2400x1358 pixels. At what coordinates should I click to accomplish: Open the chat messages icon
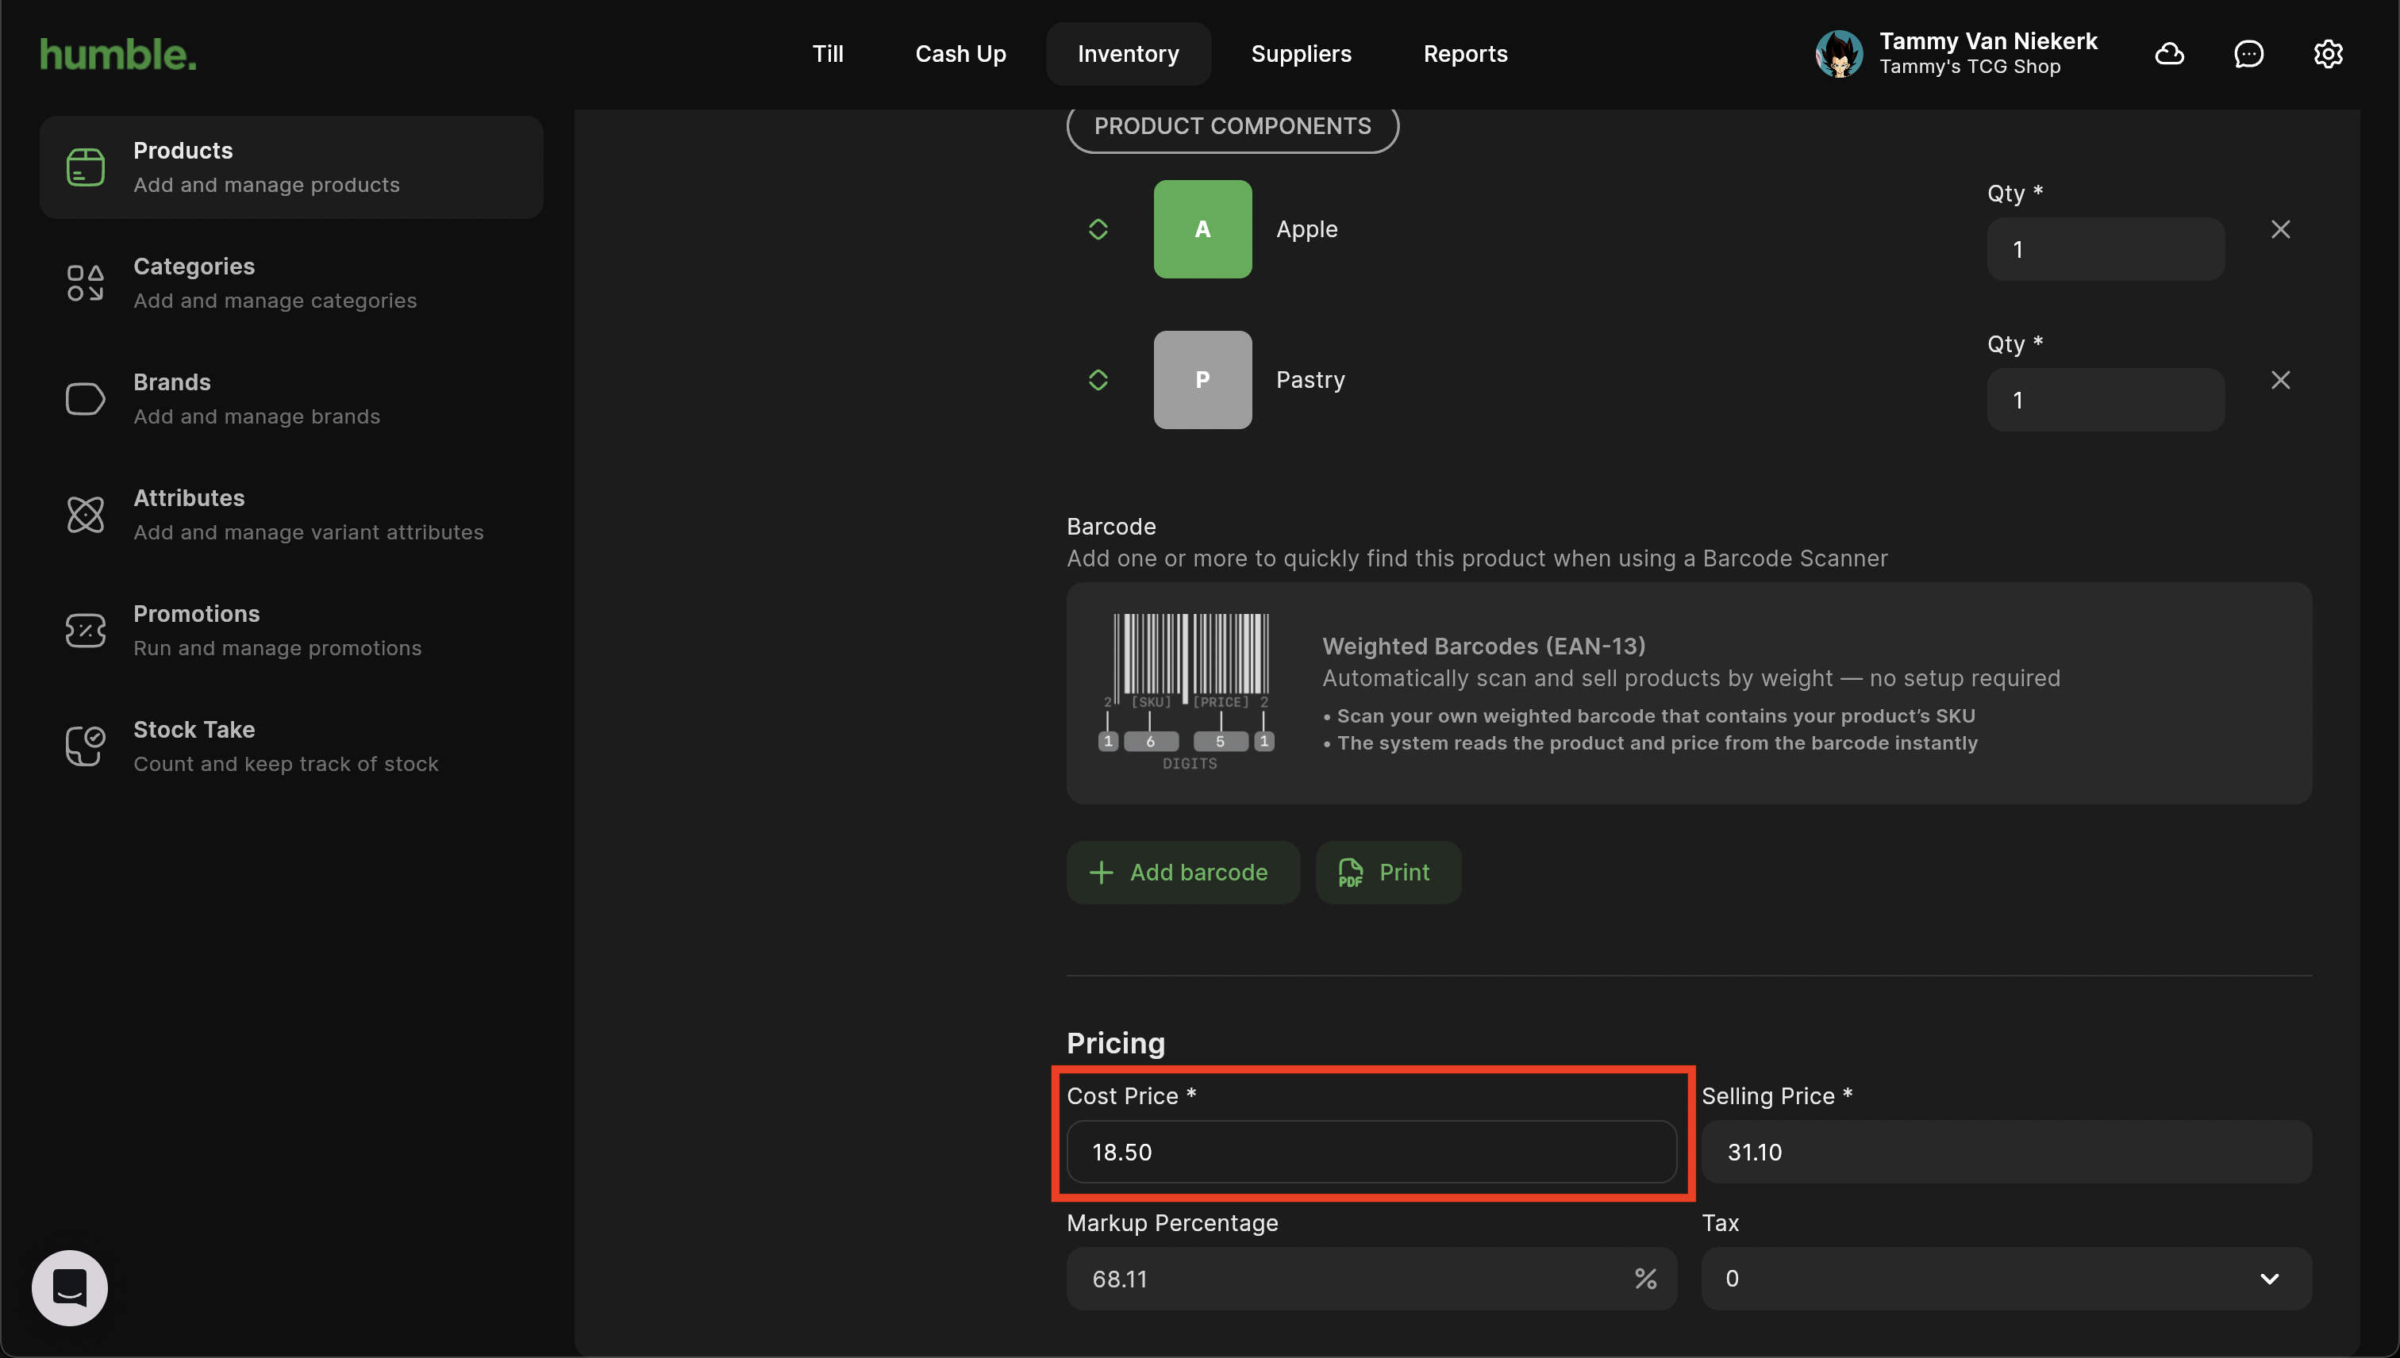click(2248, 54)
